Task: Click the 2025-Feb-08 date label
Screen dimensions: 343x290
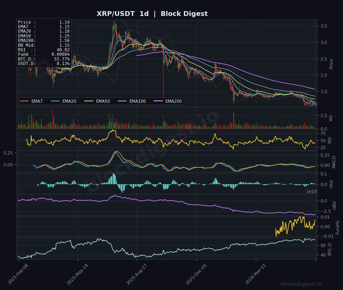Action: coord(17,274)
